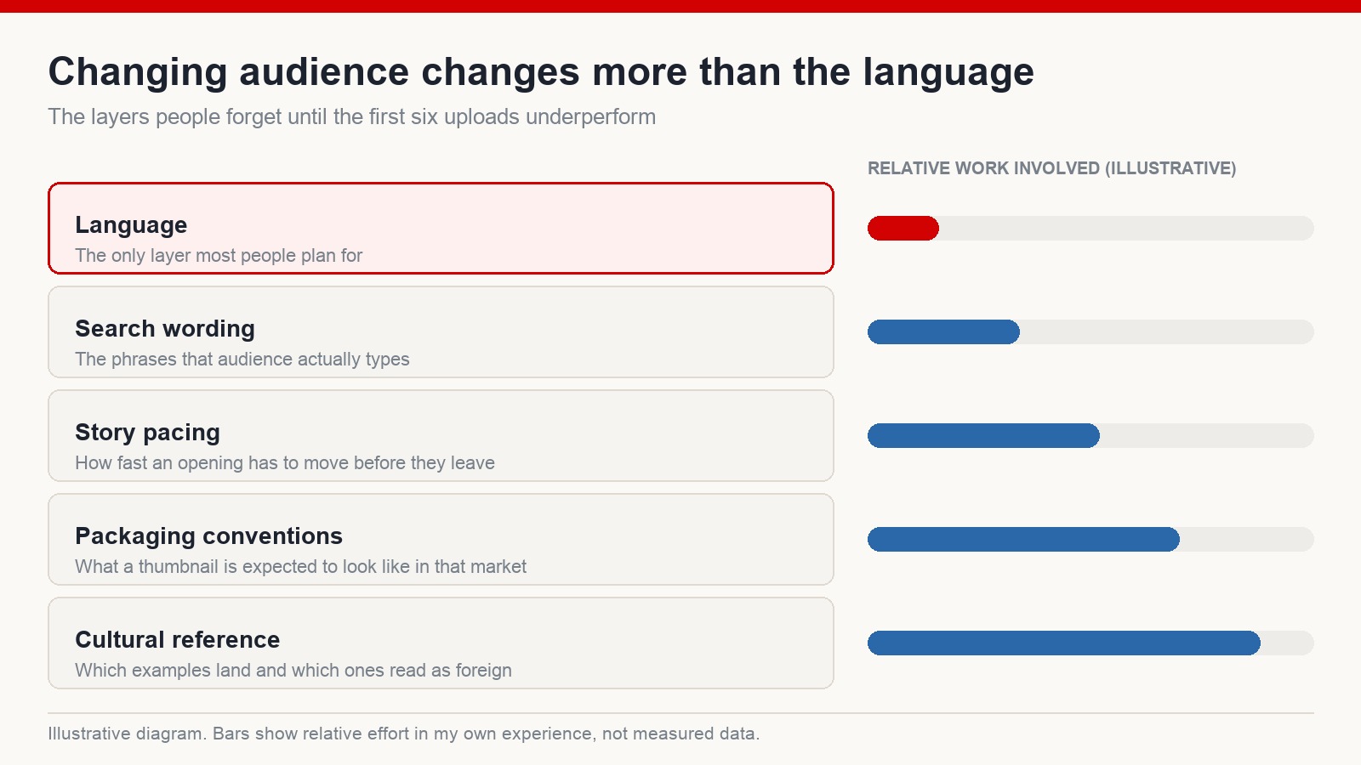Screen dimensions: 1361x765
Task: Click the Packaging conventions progress bar
Action: (1091, 539)
